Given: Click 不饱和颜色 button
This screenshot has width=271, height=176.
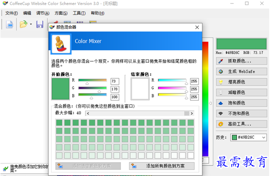Looking at the screenshot, I should (241, 113).
